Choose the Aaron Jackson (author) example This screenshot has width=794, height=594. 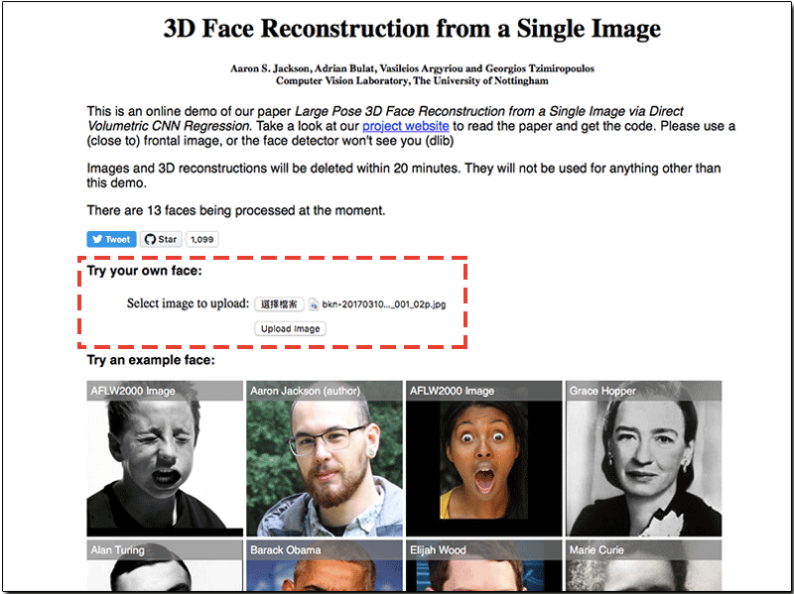tap(325, 458)
